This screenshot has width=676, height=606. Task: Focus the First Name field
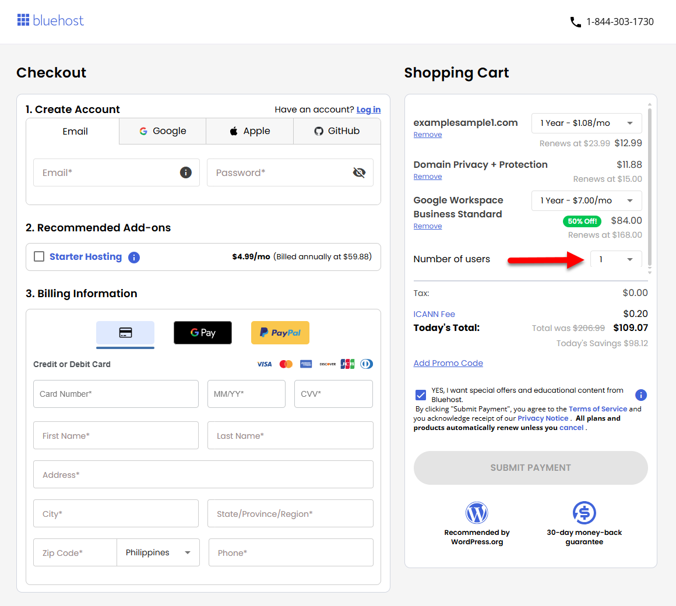click(116, 435)
